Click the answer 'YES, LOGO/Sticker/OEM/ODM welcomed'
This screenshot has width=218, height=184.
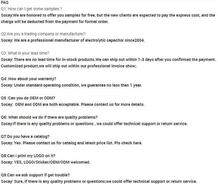tap(45, 162)
